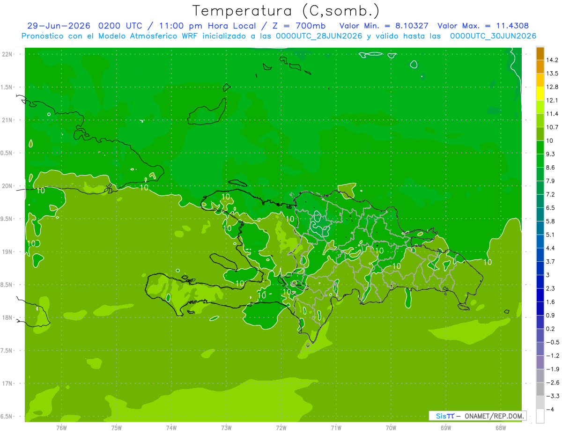Click the latitude label "22N"
Viewport: 562px width, 434px height.
point(7,54)
